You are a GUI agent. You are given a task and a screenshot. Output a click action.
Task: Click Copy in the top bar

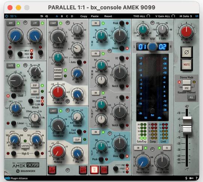pyautogui.click(x=83, y=16)
